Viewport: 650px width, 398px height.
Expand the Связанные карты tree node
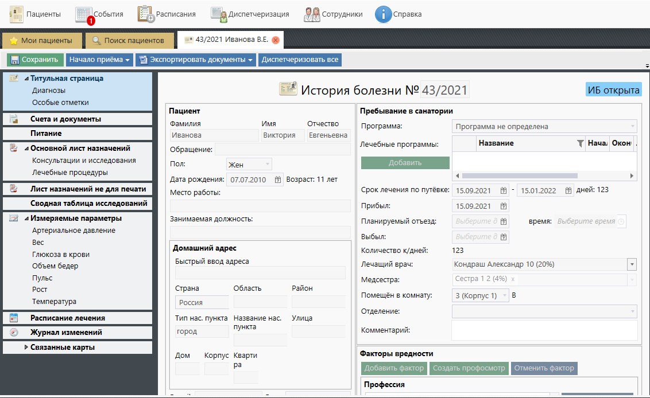26,348
